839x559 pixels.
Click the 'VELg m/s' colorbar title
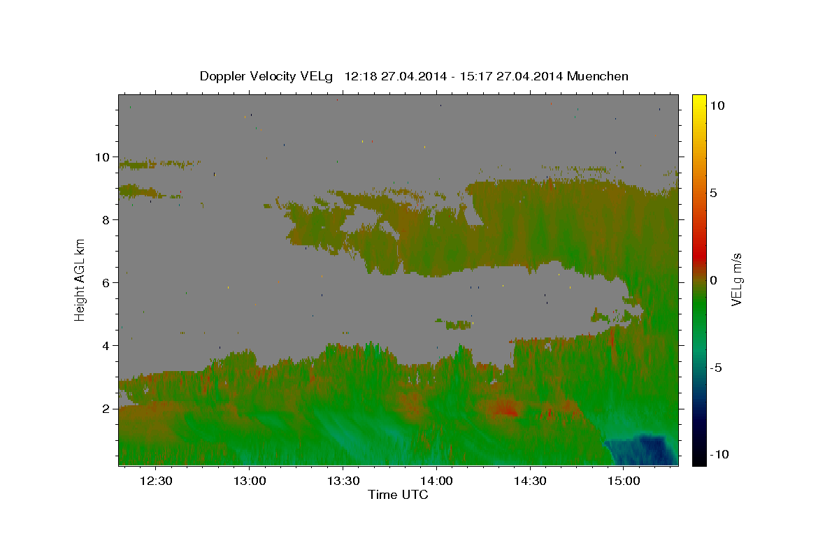(x=737, y=279)
